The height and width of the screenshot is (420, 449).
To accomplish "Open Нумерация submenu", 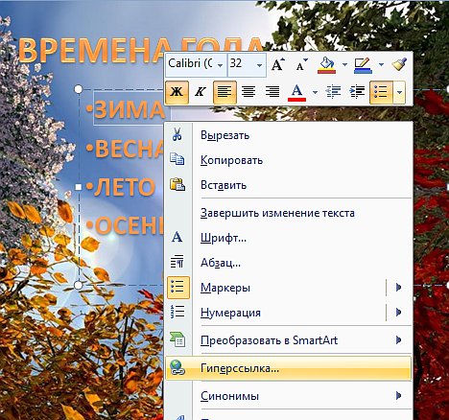I will click(x=289, y=313).
